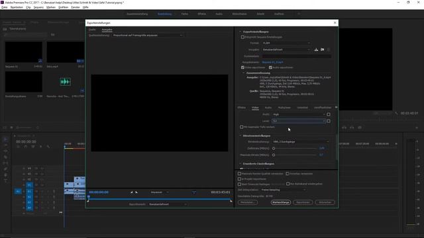Viewport: 424px width, 238px height.
Task: Click the Abbrechen button
Action: coord(325,202)
